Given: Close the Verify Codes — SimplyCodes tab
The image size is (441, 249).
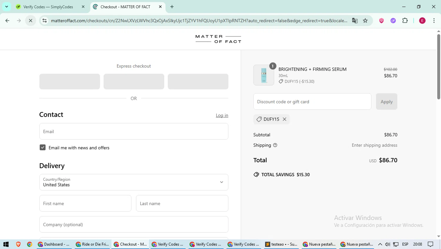Looking at the screenshot, I should [x=83, y=6].
